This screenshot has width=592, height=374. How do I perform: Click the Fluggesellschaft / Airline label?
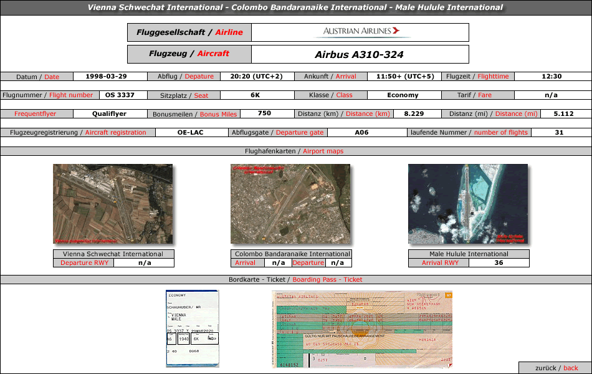click(189, 32)
